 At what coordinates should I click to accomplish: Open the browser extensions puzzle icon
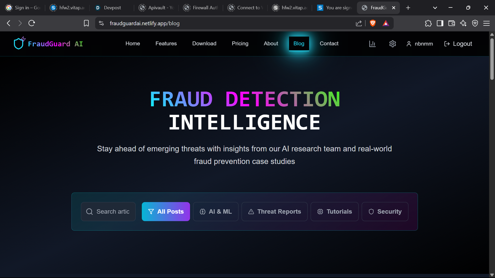[428, 23]
